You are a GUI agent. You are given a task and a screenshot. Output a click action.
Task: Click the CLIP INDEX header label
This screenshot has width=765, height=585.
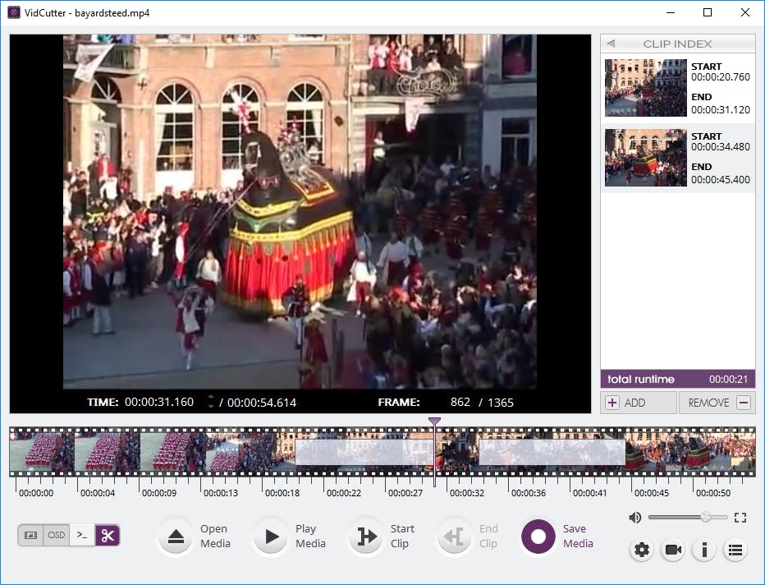[x=677, y=44]
